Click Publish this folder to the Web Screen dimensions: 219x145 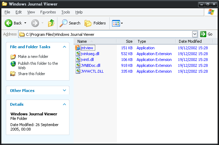[x=38, y=65]
